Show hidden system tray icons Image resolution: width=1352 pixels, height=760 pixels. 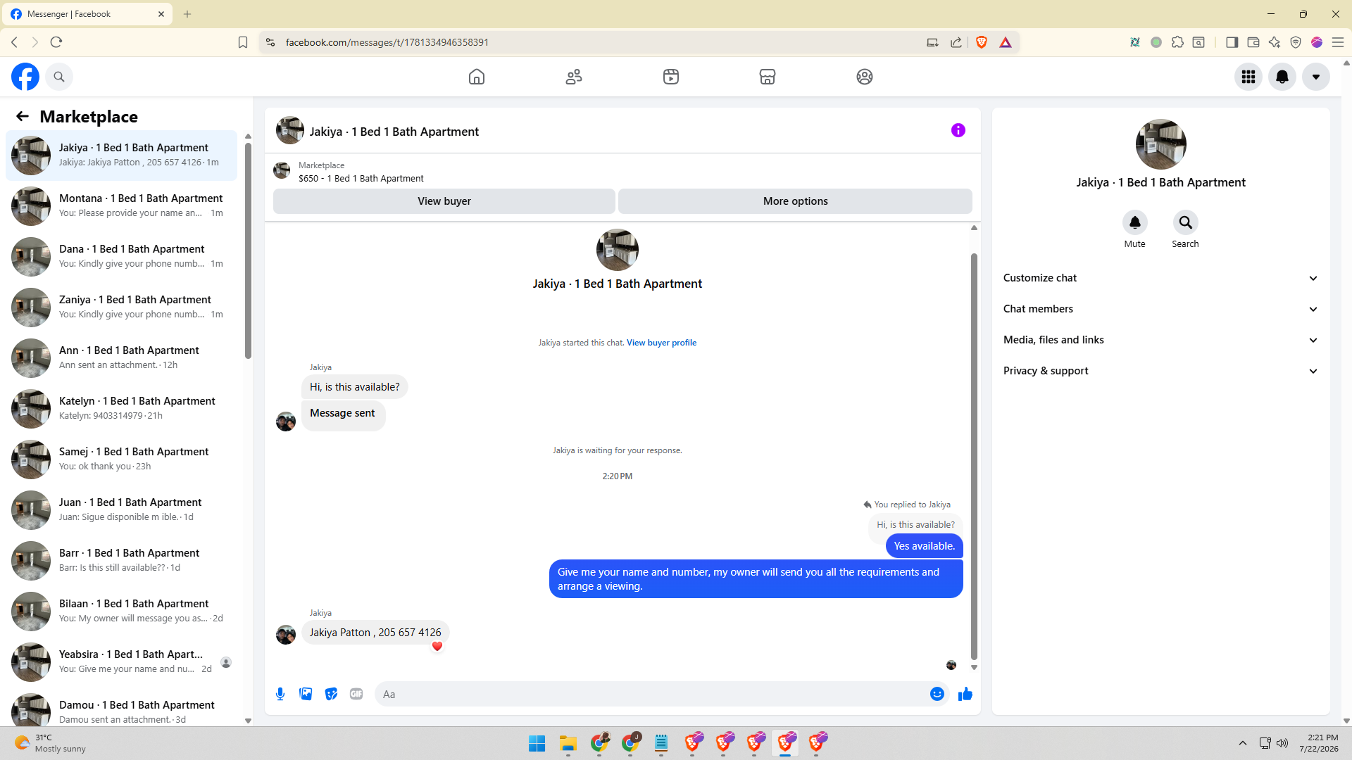(x=1243, y=743)
